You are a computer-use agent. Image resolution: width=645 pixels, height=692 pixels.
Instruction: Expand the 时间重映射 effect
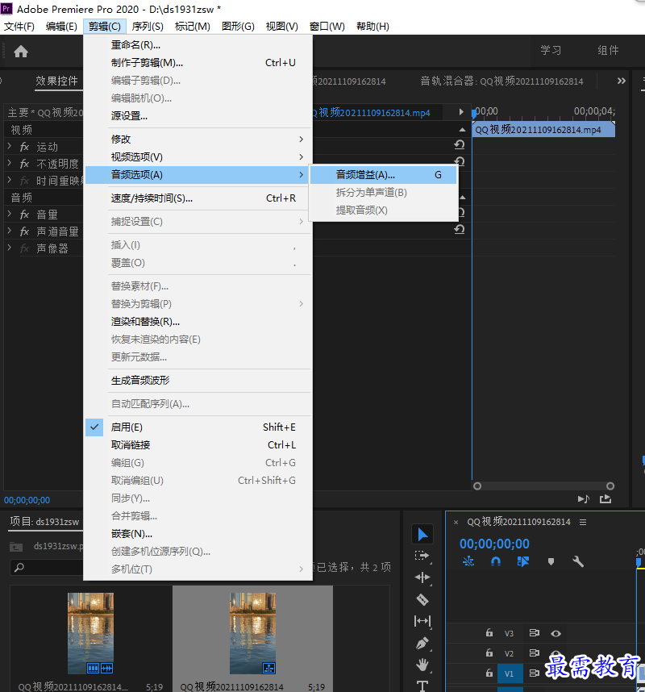point(9,180)
